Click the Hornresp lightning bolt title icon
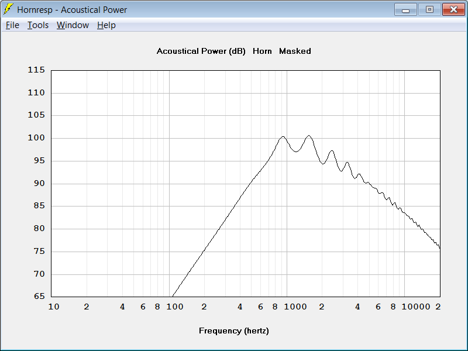 [x=8, y=9]
